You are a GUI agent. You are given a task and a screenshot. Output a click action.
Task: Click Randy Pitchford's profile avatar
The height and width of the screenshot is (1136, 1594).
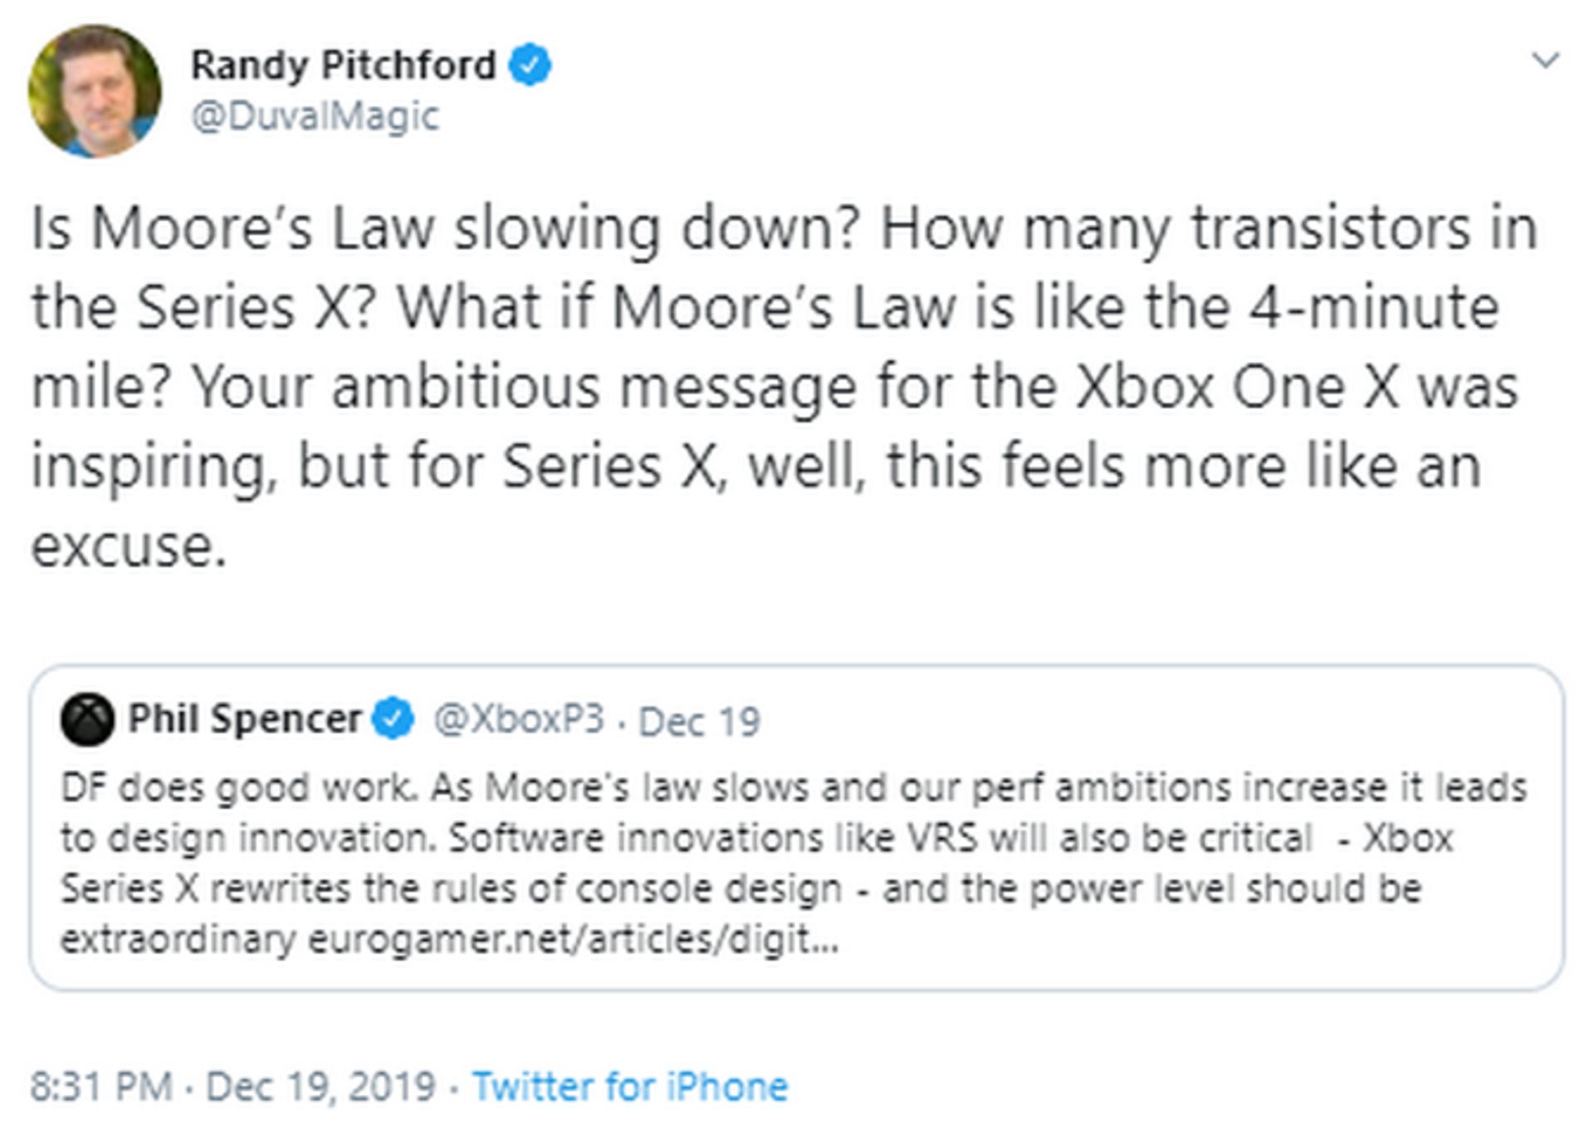tap(95, 91)
